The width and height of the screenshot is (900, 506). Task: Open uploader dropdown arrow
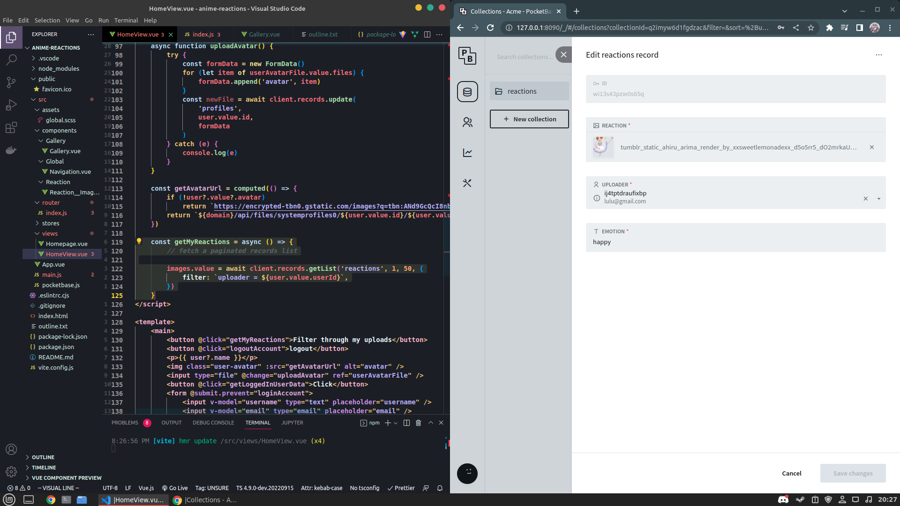point(879,199)
